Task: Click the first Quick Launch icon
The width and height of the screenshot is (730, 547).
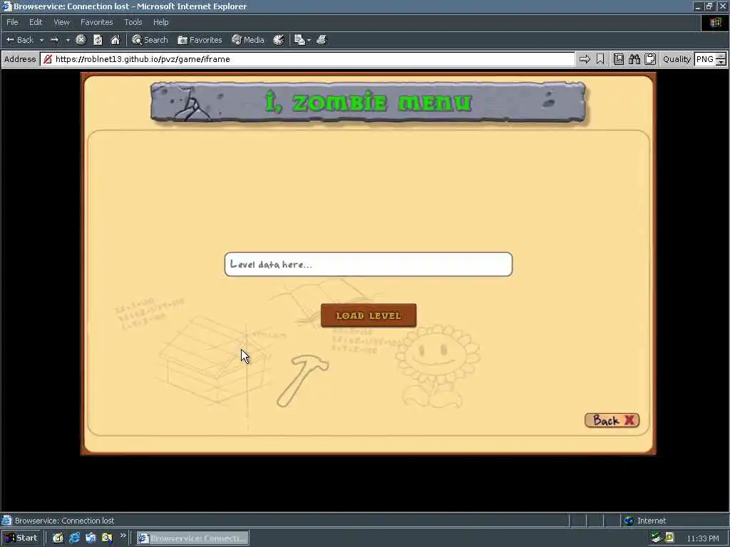Action: tap(58, 538)
